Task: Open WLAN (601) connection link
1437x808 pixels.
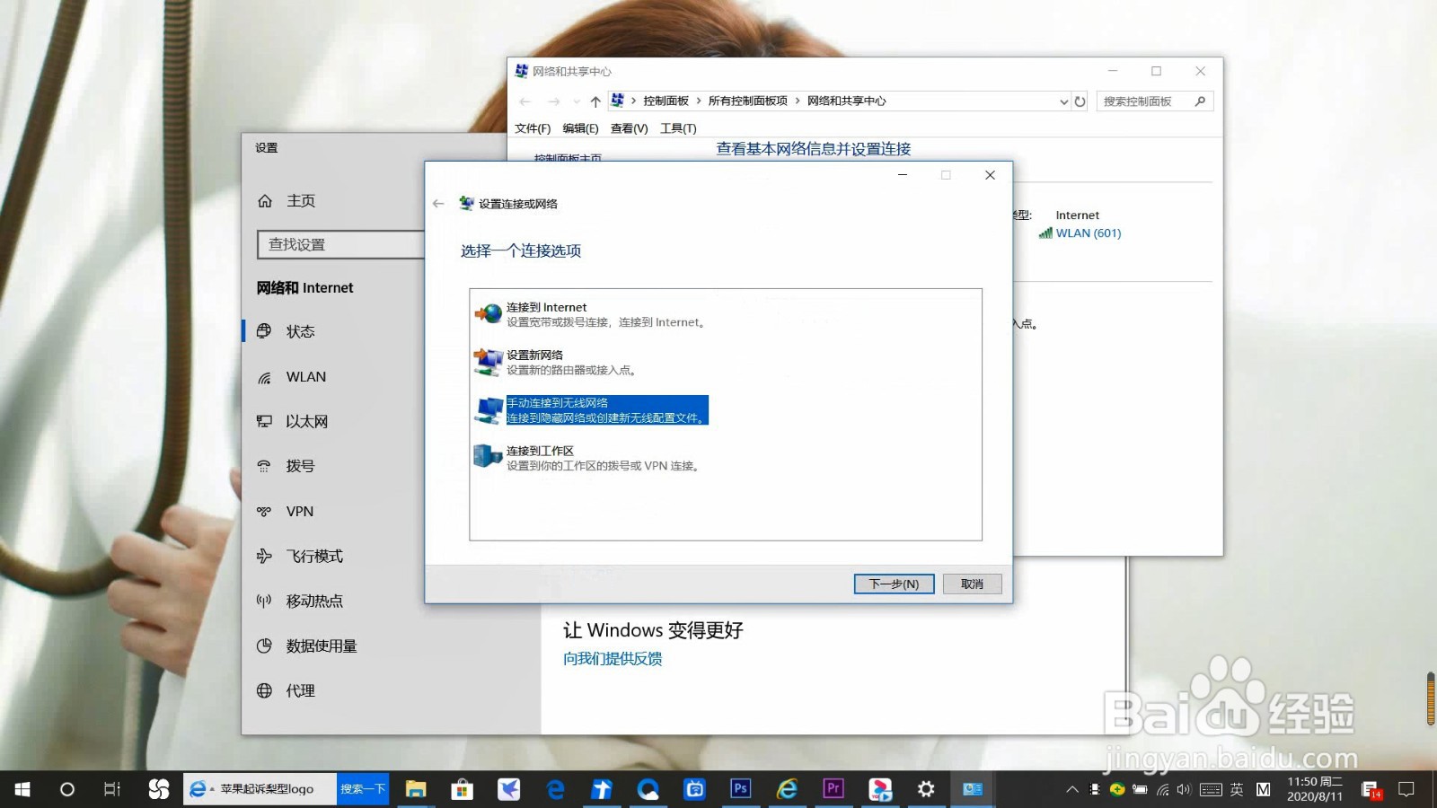Action: (x=1088, y=233)
